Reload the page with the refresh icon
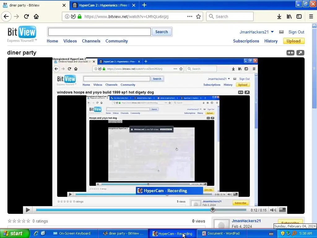The height and width of the screenshot is (238, 317). (x=26, y=16)
